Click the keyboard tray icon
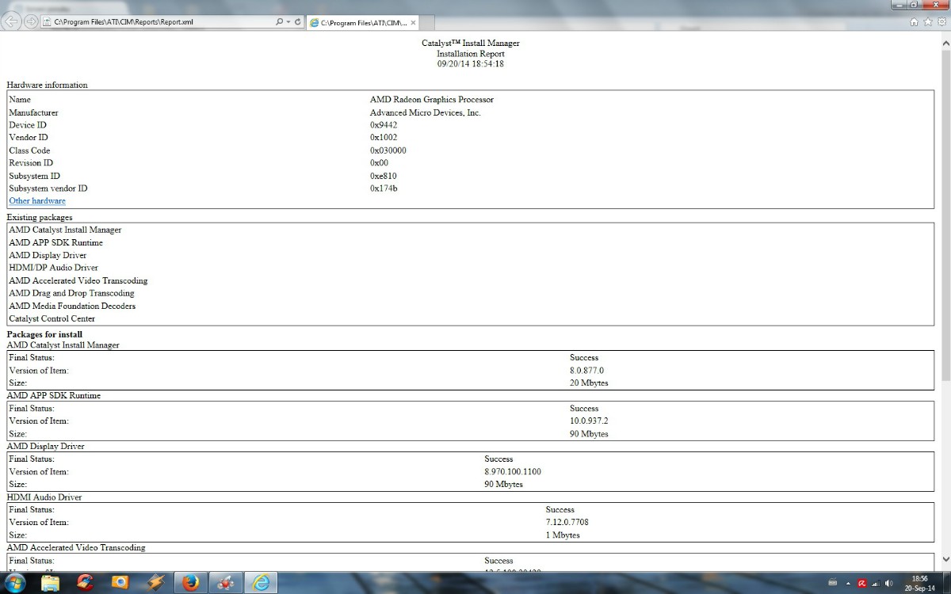This screenshot has height=594, width=951. coord(832,584)
